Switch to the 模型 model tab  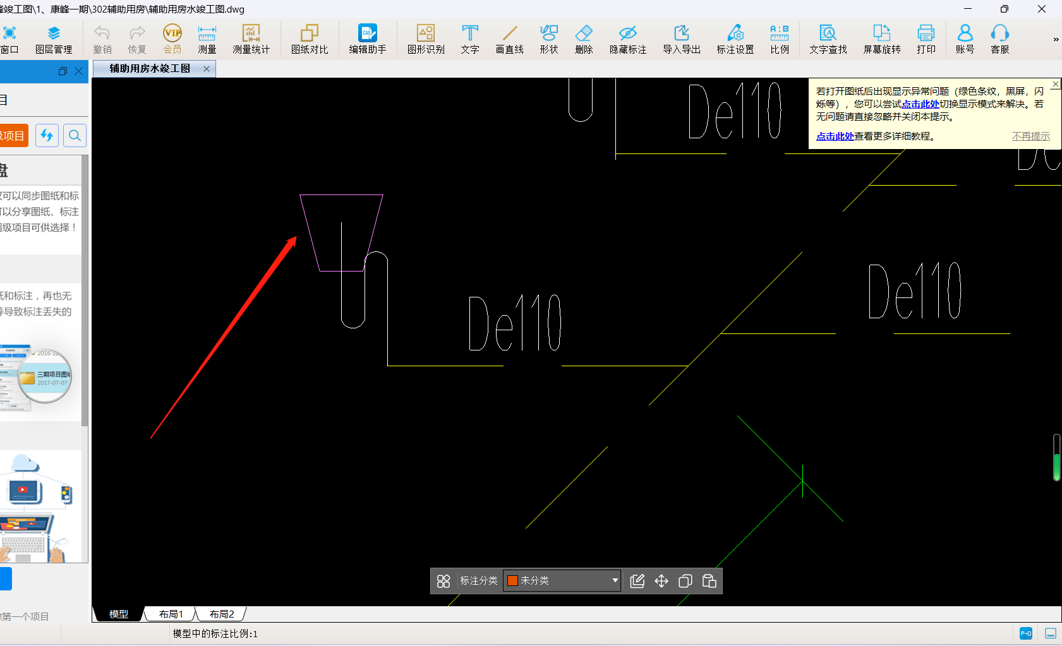(x=118, y=614)
